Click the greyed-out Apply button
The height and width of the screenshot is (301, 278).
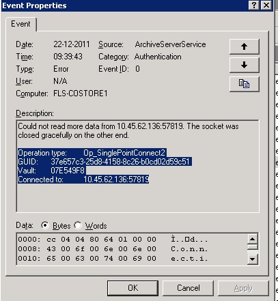tap(243, 288)
